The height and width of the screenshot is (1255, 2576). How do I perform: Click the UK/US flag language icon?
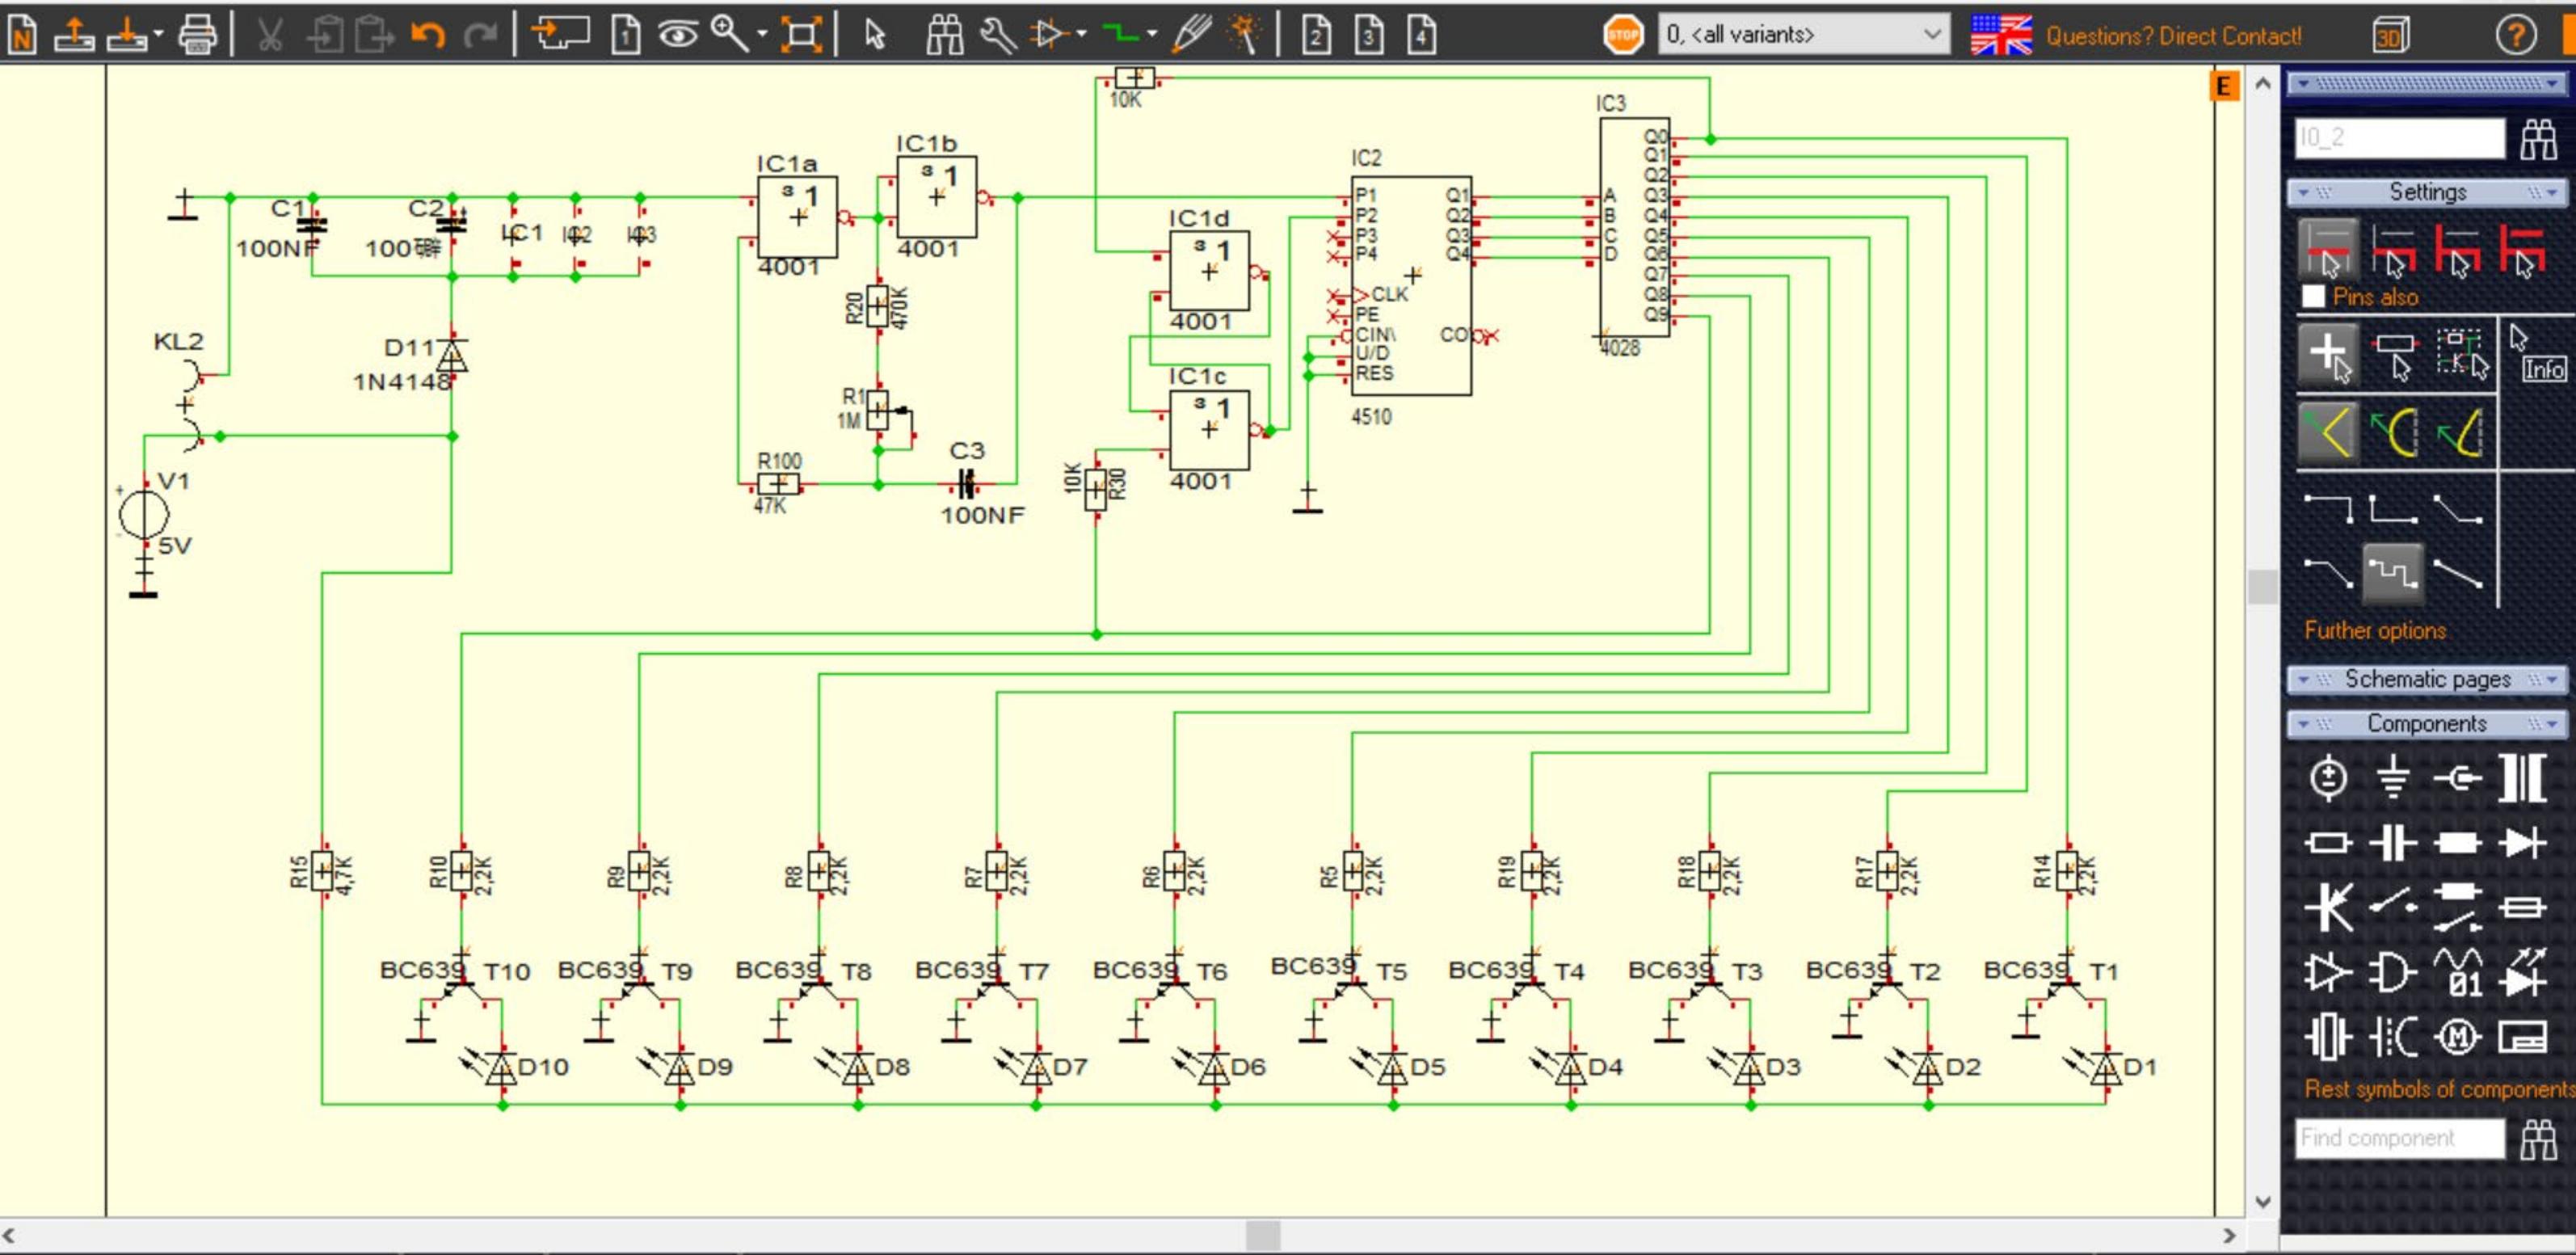2001,35
